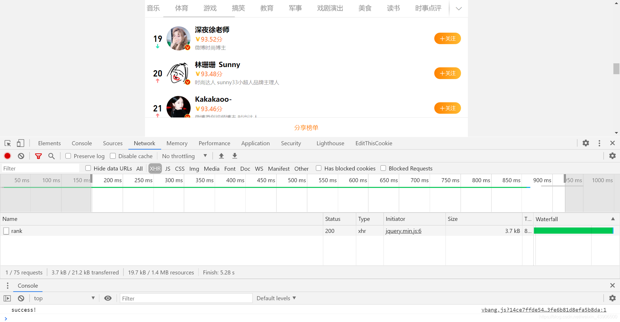
Task: Follow 林珊珊 Sunny with the 关注 button
Action: 447,73
